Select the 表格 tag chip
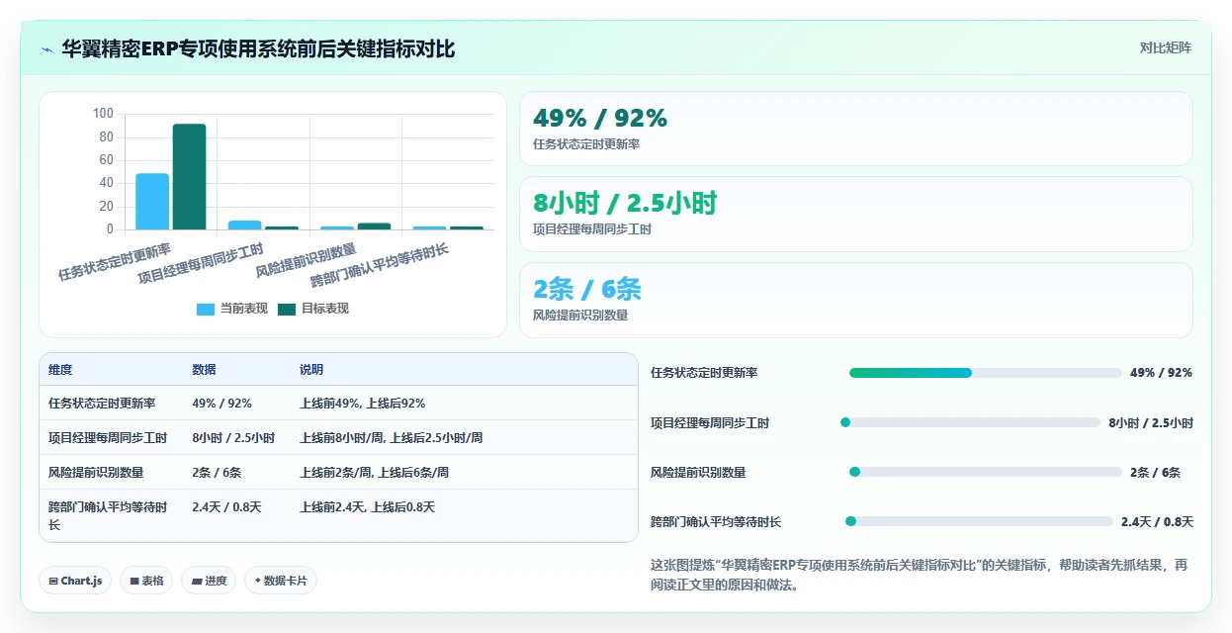The width and height of the screenshot is (1232, 633). (x=146, y=581)
